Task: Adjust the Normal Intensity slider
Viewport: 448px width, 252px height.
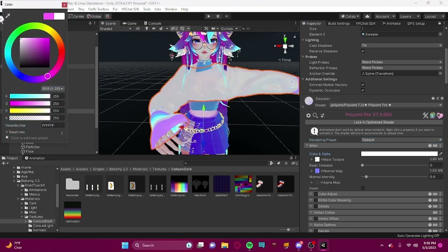Action: click(394, 177)
